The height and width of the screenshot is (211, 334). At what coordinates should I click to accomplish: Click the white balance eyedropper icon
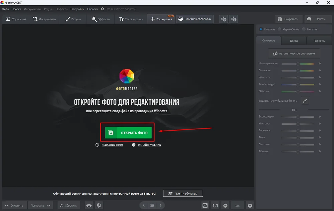[305, 101]
